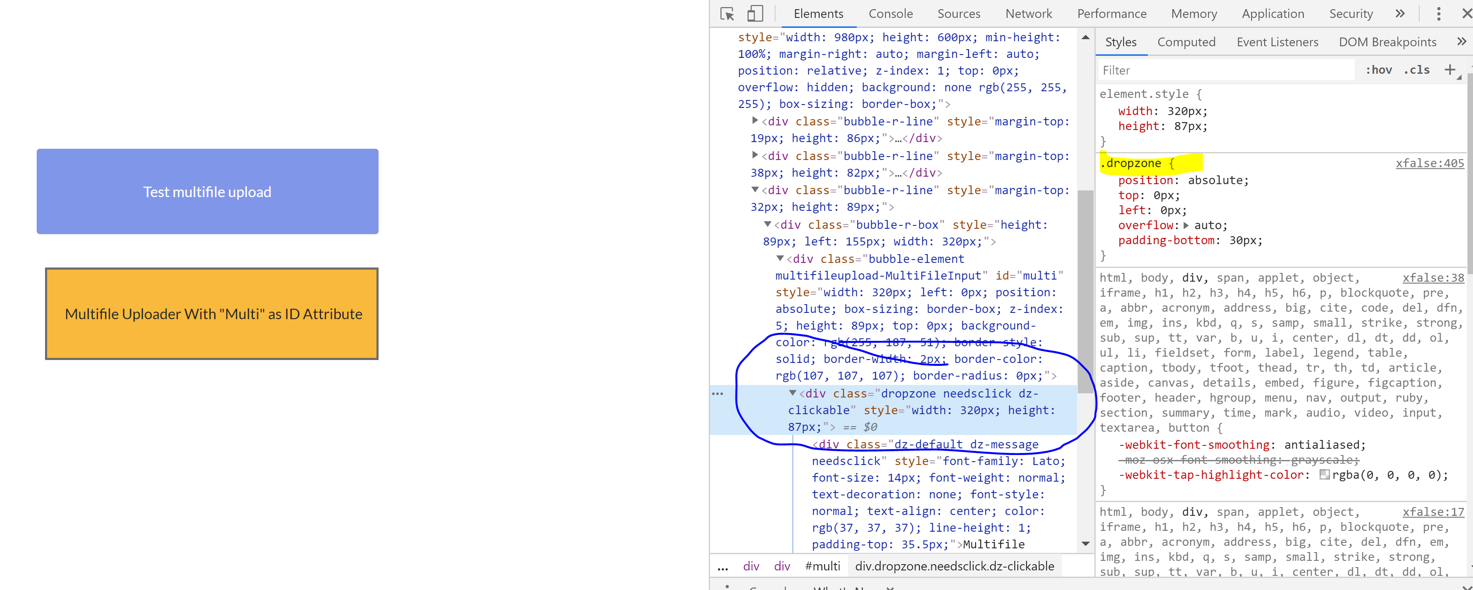Click the Test multifile upload button
The height and width of the screenshot is (590, 1473).
tap(207, 192)
